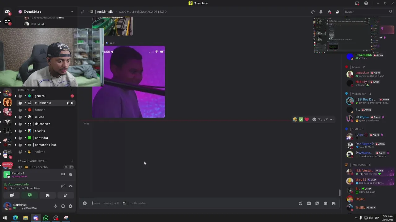
Task: Toggle noise suppression icon
Action: 63,186
